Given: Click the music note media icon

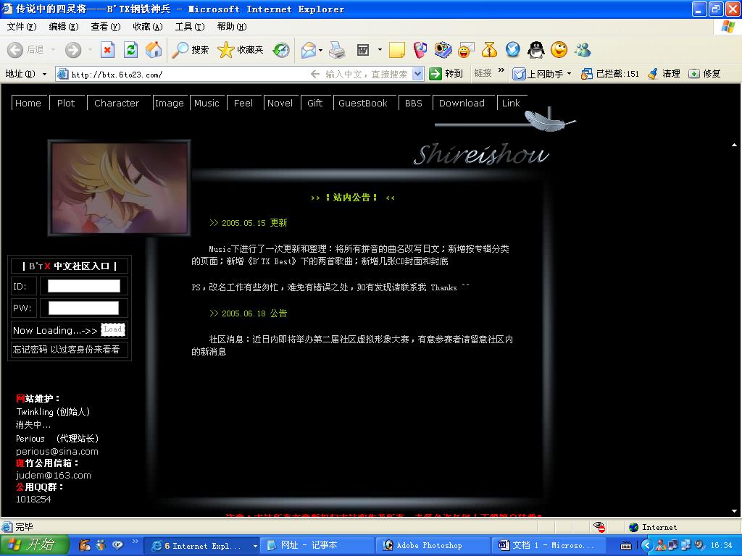Looking at the screenshot, I should click(x=420, y=50).
